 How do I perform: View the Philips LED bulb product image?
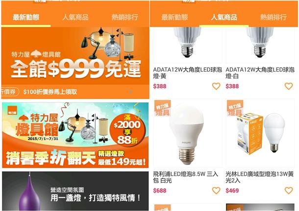click(x=187, y=133)
